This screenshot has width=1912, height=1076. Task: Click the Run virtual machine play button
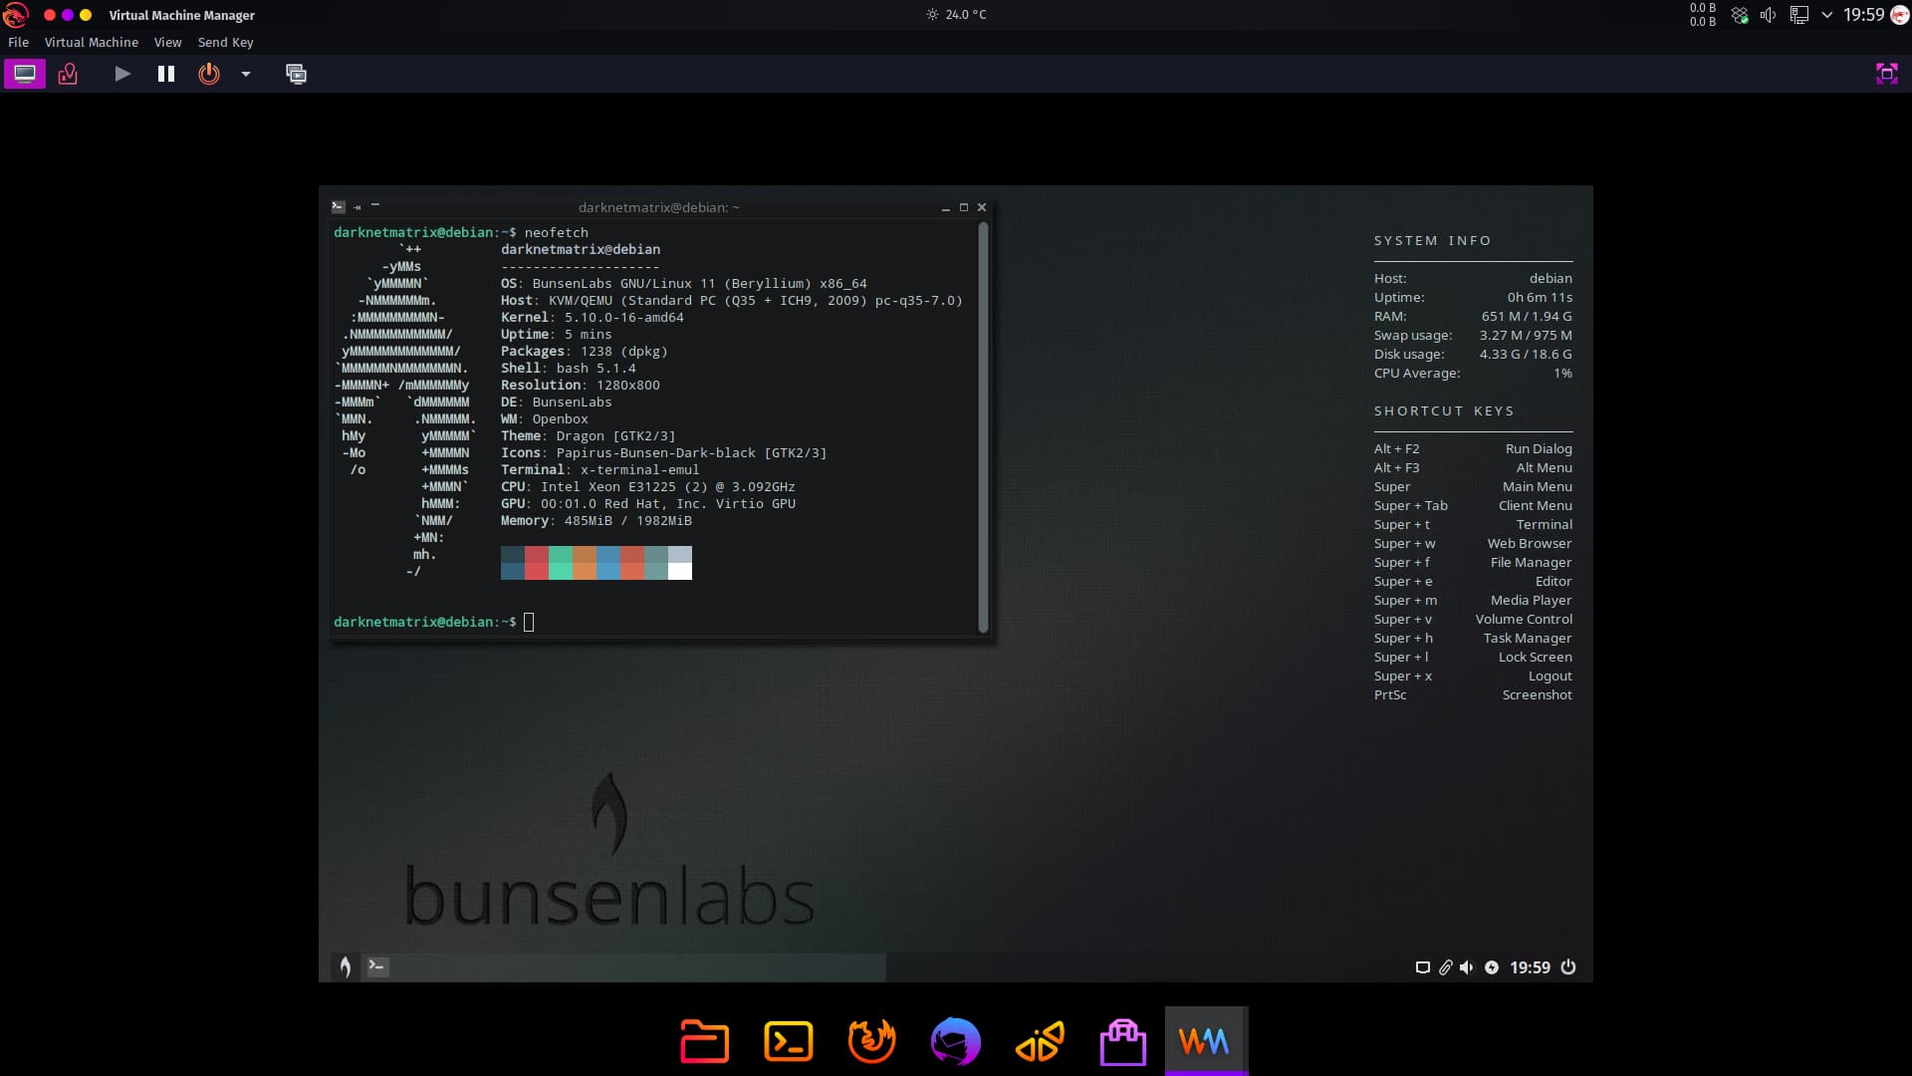[x=122, y=74]
